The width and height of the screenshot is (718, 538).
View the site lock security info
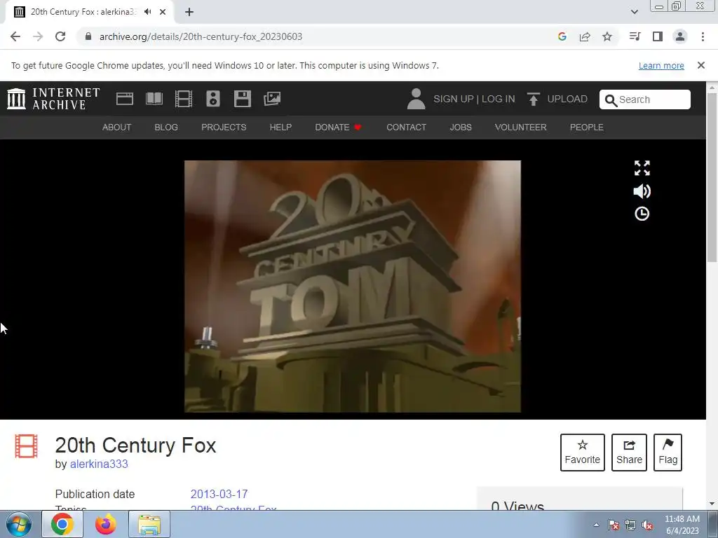[88, 36]
